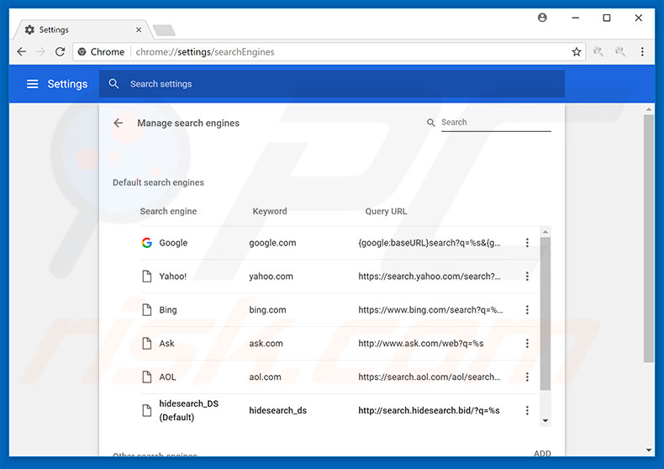Bookmark this page with the star icon
This screenshot has width=664, height=469.
(577, 51)
